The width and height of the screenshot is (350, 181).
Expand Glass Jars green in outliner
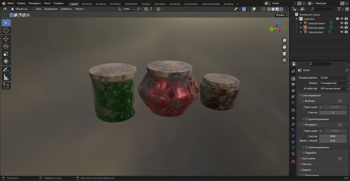[301, 28]
